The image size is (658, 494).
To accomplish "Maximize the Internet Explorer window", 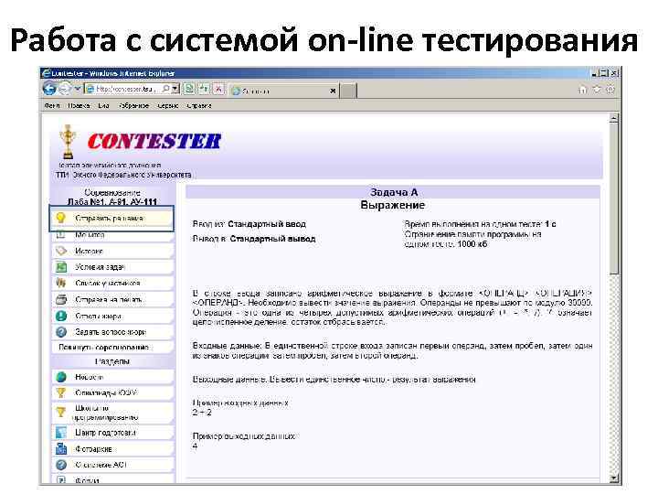I will point(604,73).
